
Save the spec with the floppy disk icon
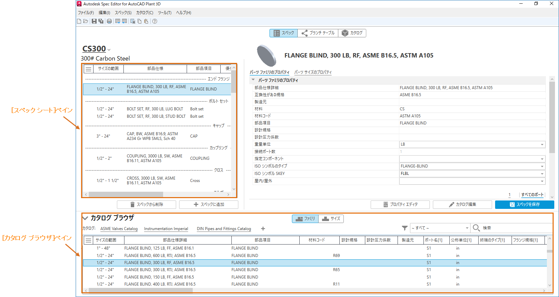(x=94, y=21)
